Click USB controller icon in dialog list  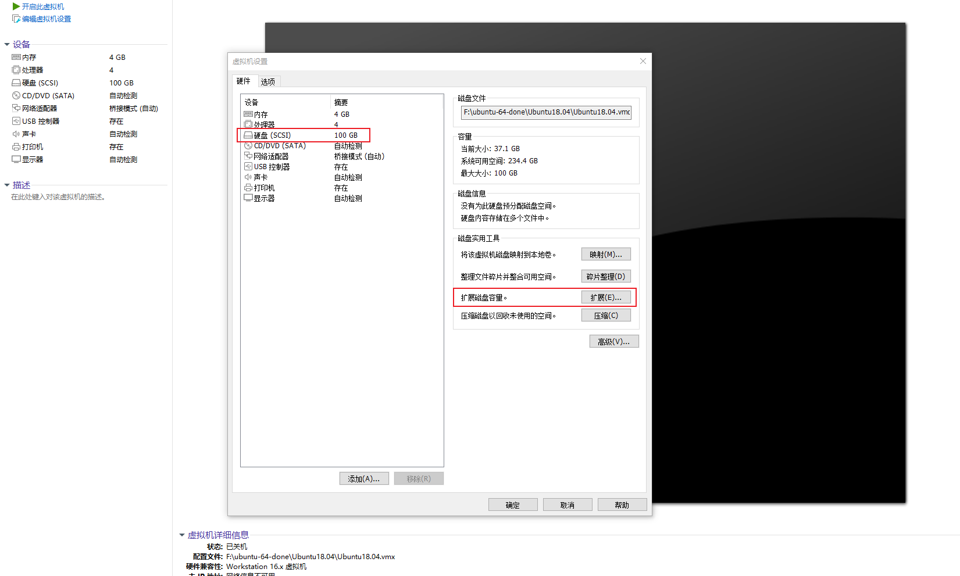[x=248, y=167]
